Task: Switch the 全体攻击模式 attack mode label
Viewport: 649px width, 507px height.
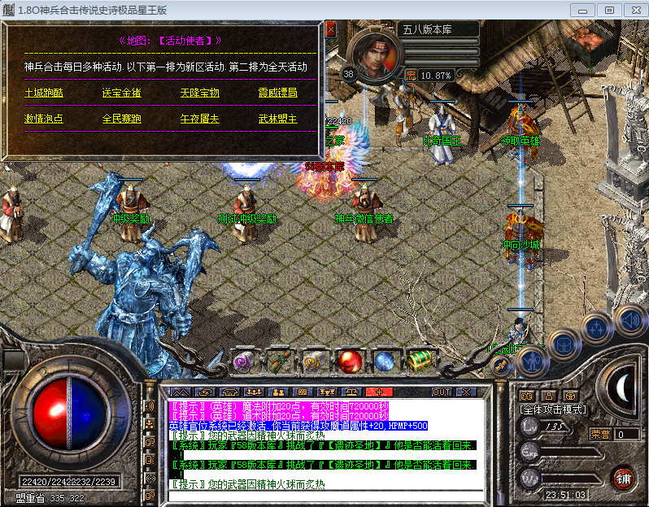Action: tap(553, 409)
